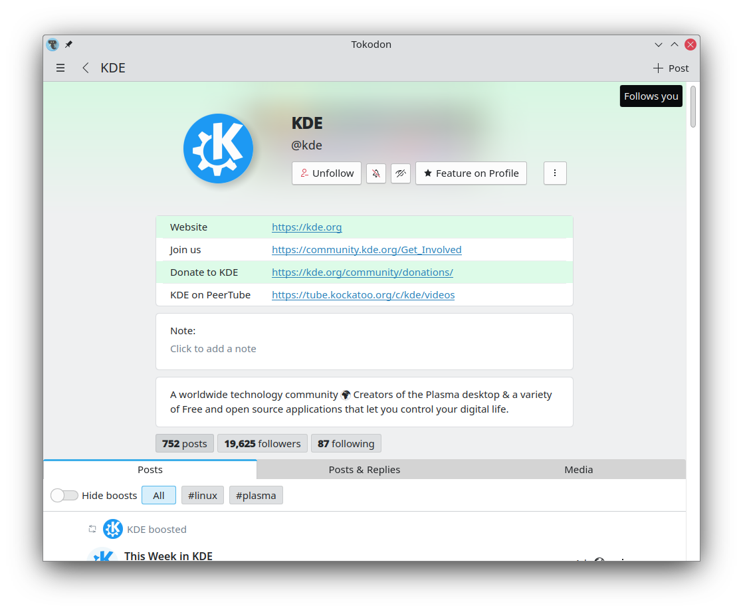Open the three-dot more options menu
The image size is (743, 612).
coord(555,173)
